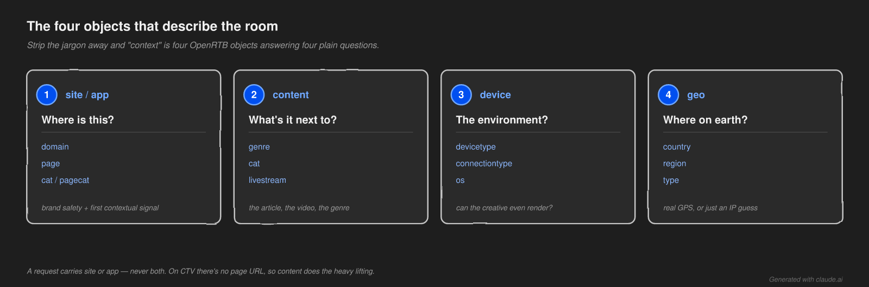
Task: Select the 'region' field
Action: pyautogui.click(x=675, y=164)
